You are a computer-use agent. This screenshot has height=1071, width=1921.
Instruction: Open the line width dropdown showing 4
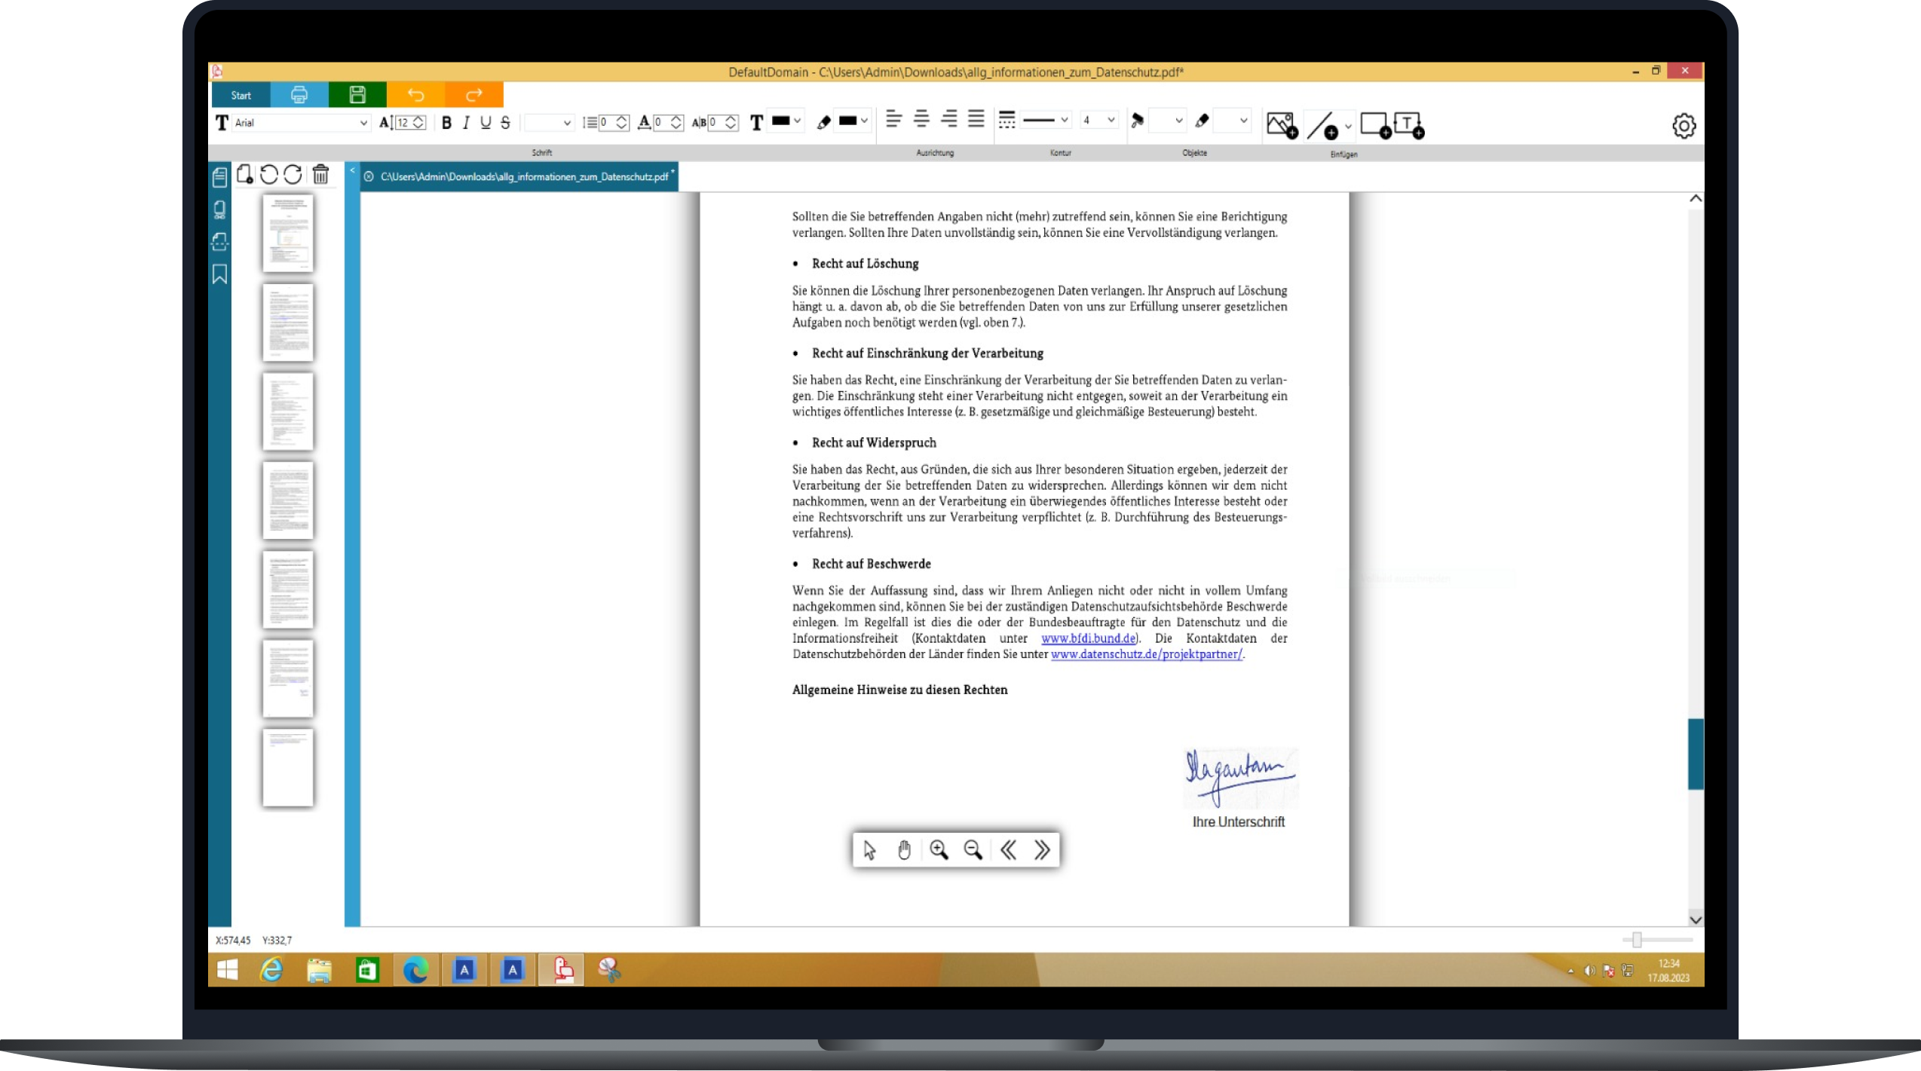click(x=1110, y=120)
